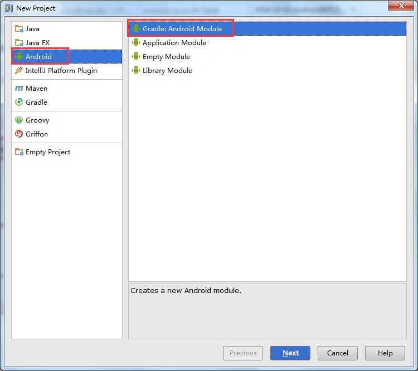Click the Groovy G icon

19,120
